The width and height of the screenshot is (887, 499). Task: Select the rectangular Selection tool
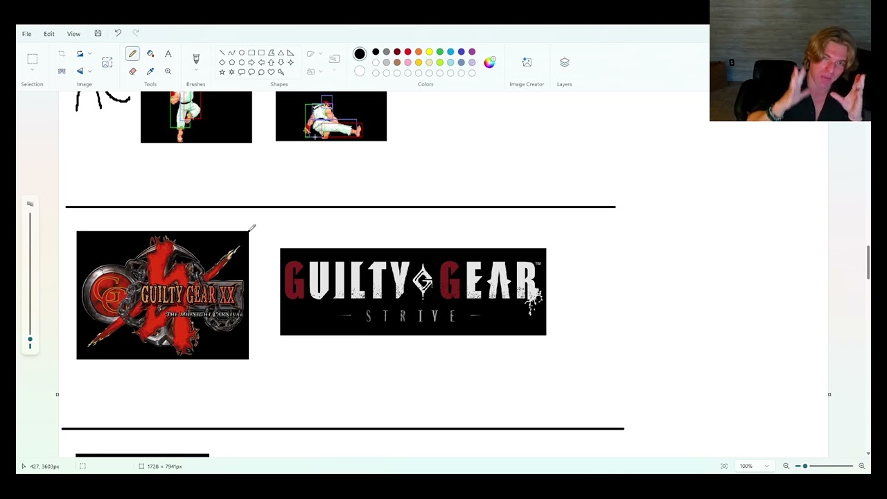click(32, 59)
